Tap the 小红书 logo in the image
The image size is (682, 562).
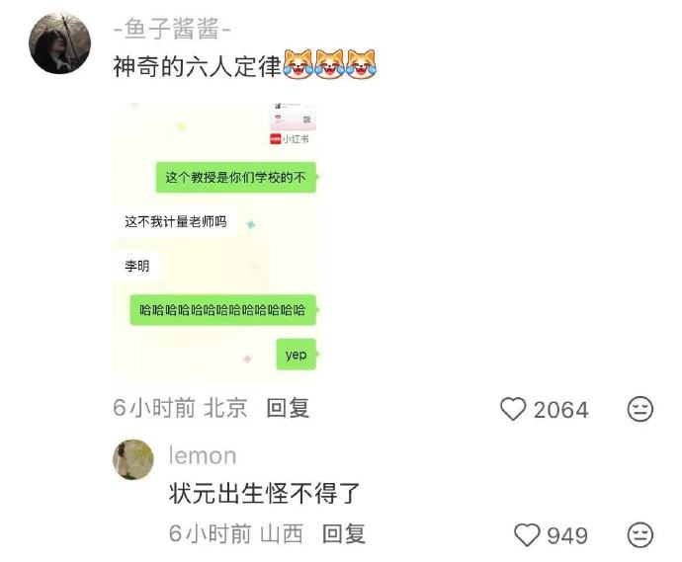pyautogui.click(x=290, y=139)
